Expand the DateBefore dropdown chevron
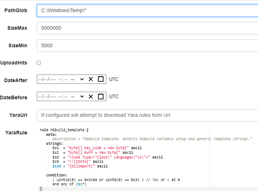This screenshot has width=258, height=195. point(82,97)
